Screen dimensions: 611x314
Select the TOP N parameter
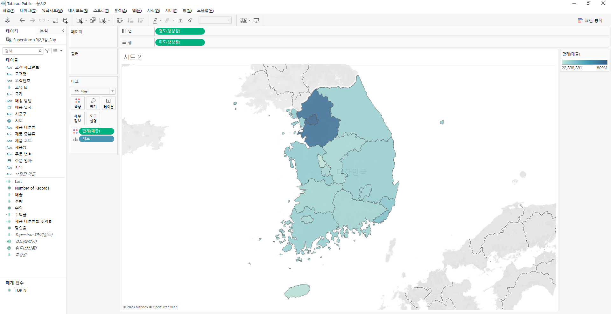click(20, 291)
